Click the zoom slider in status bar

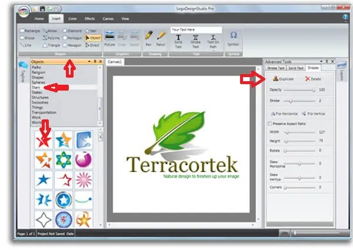tap(317, 233)
